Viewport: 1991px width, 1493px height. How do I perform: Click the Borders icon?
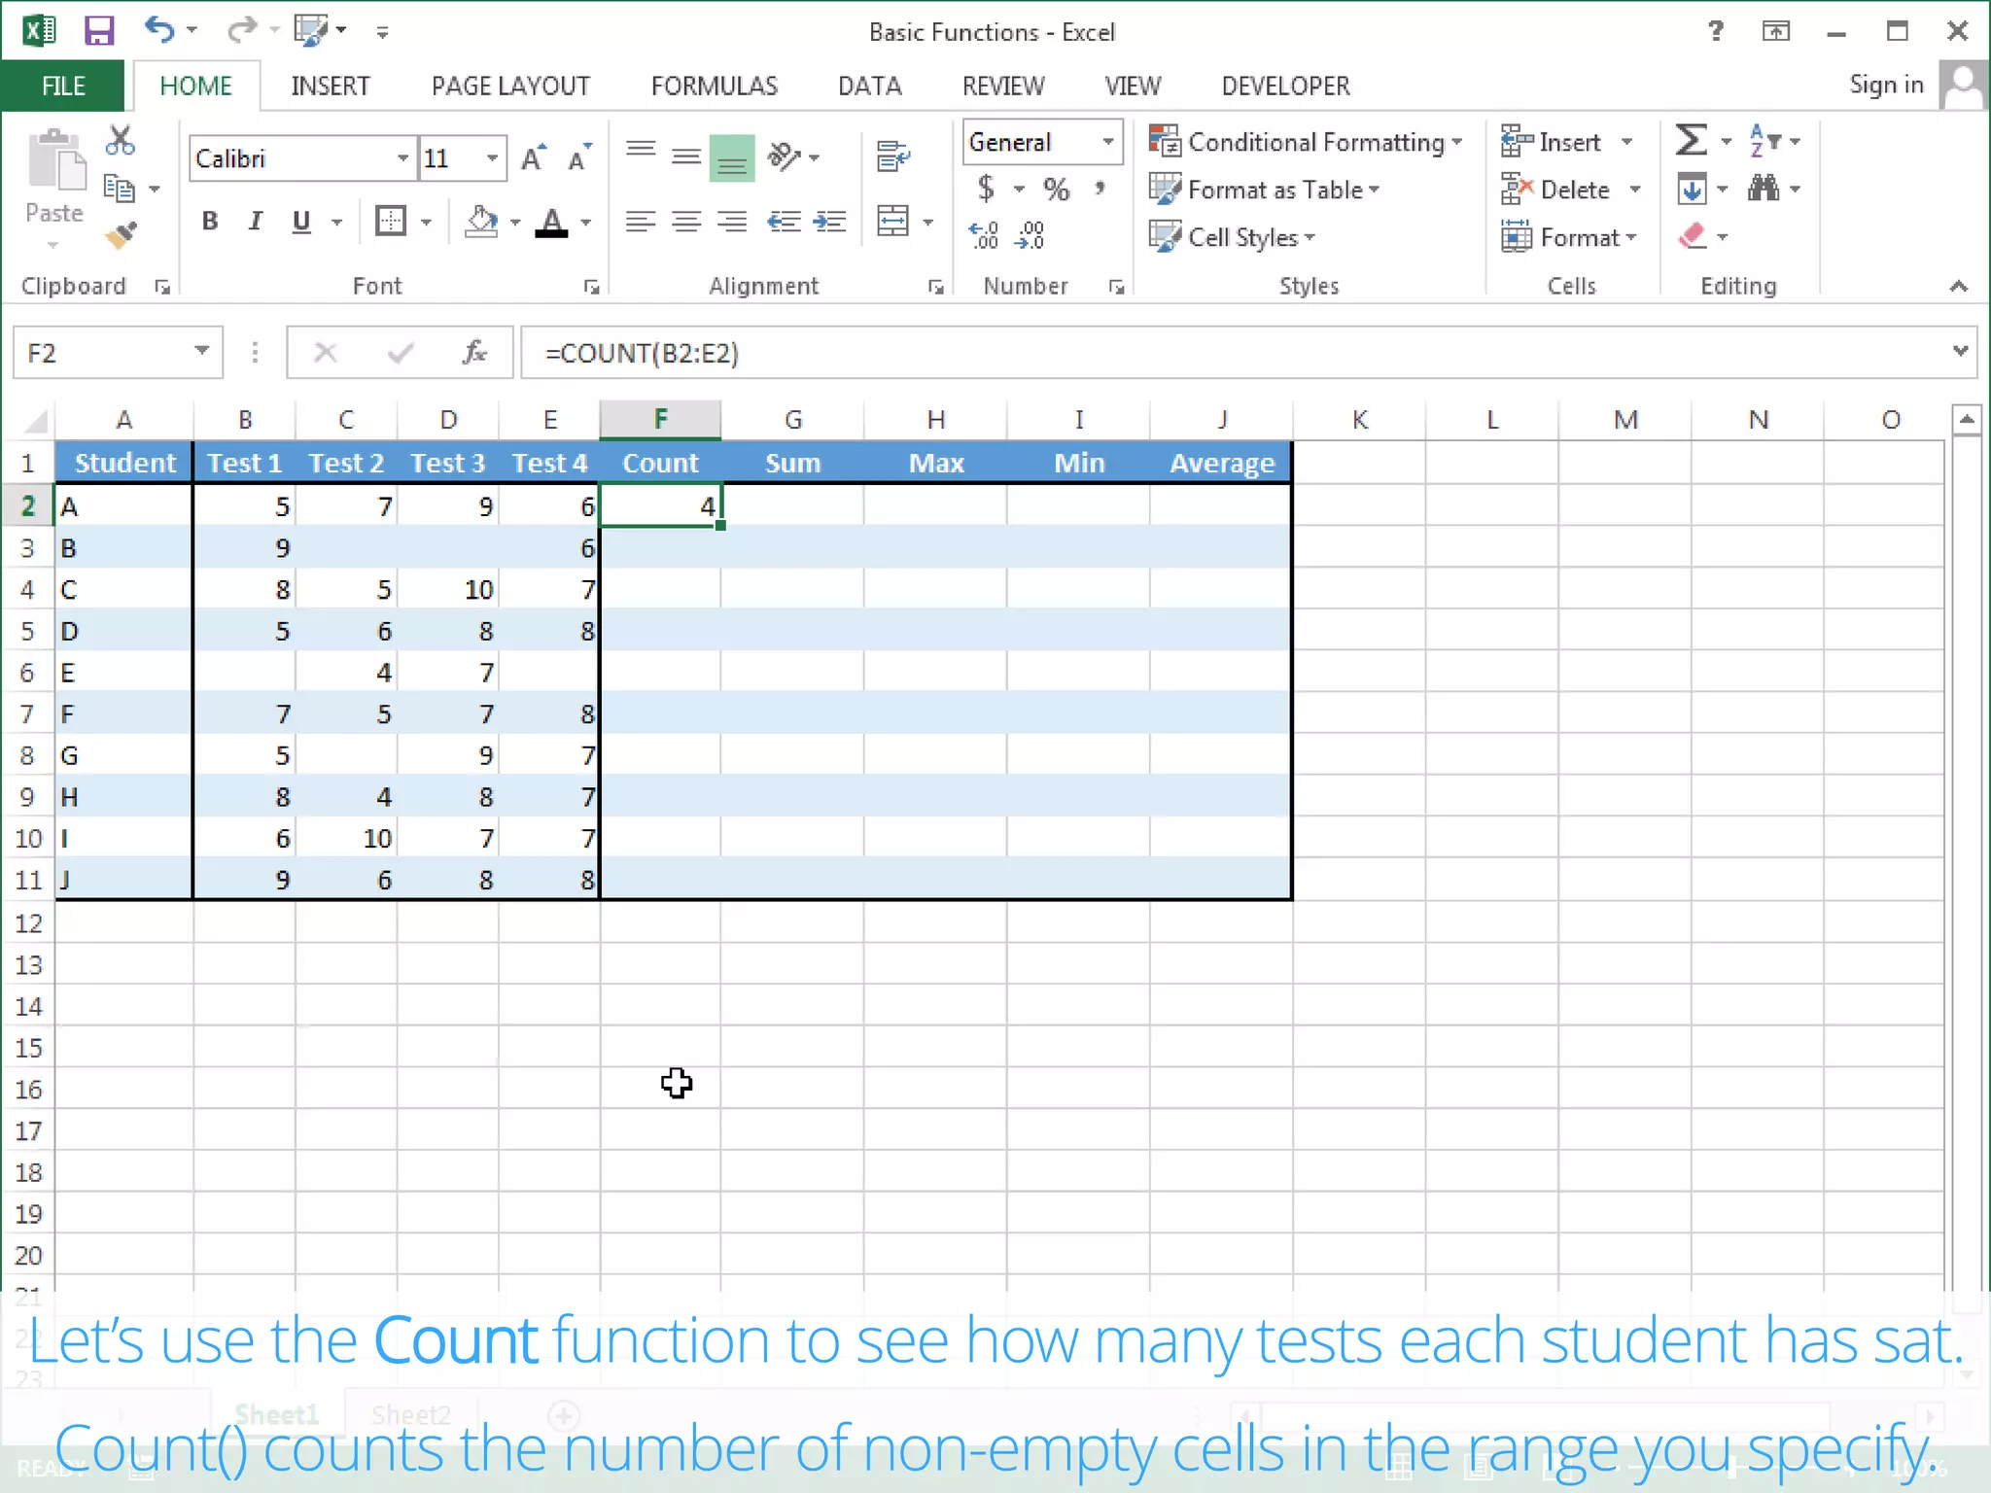tap(391, 222)
